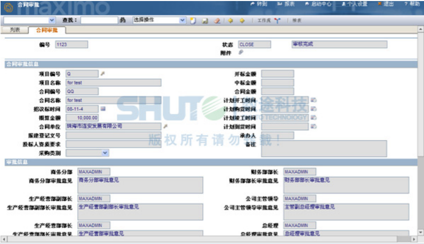Image resolution: width=424 pixels, height=244 pixels.
Task: Open the query dropdown left of 查找
Action: click(52, 20)
